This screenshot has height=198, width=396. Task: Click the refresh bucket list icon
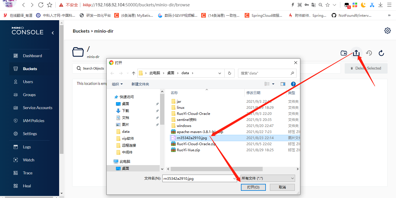click(x=382, y=53)
